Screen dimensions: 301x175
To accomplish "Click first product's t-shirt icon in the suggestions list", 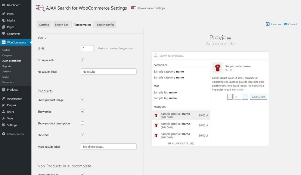I will click(x=156, y=115).
